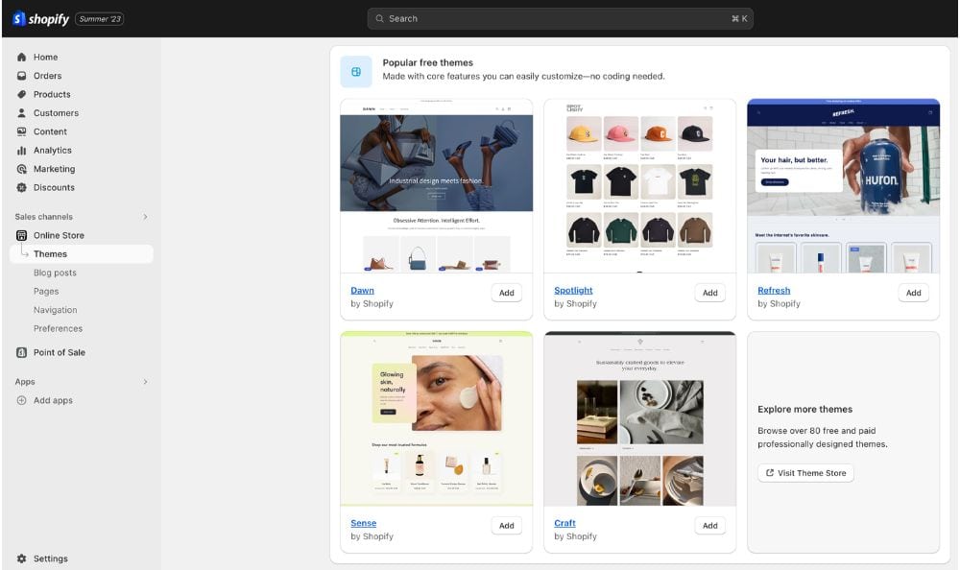Image resolution: width=960 pixels, height=570 pixels.
Task: Open the Spotlight theme link
Action: coord(573,290)
